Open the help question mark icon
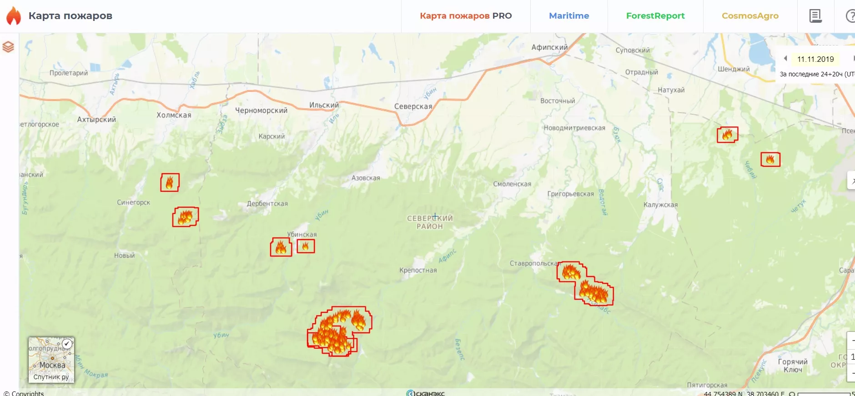 click(850, 16)
